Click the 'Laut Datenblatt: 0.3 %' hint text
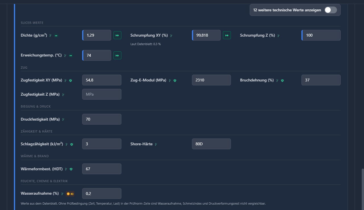This screenshot has width=364, height=210. pyautogui.click(x=146, y=44)
